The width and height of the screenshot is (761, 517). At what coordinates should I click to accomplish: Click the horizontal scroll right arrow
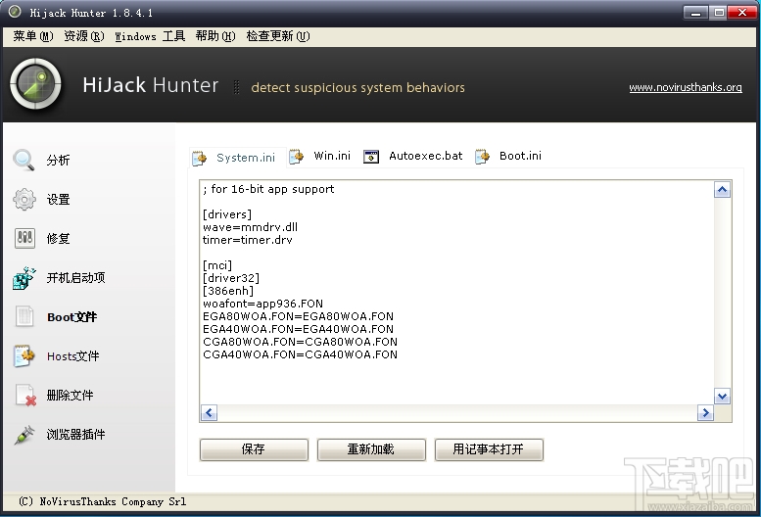pyautogui.click(x=705, y=413)
